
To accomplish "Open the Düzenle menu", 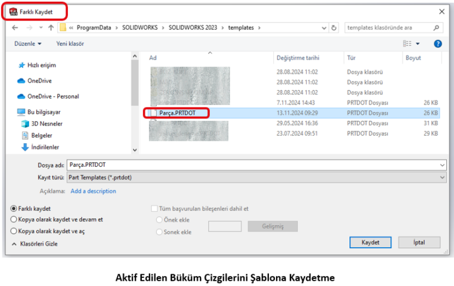I will pos(28,44).
